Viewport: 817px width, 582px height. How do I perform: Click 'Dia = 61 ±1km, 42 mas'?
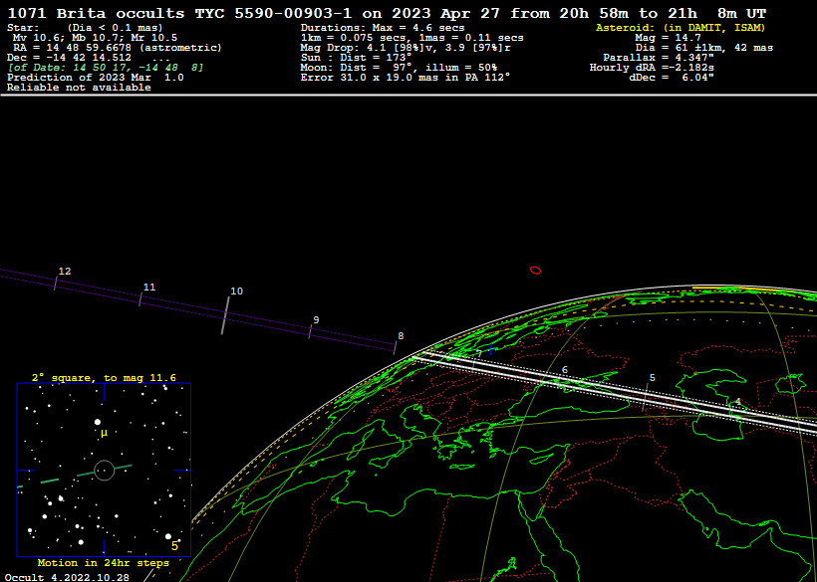(704, 48)
